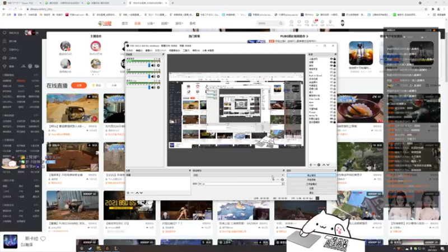Screen dimensions: 448x252
Task: Add a new scene with plus icon
Action: click(128, 193)
